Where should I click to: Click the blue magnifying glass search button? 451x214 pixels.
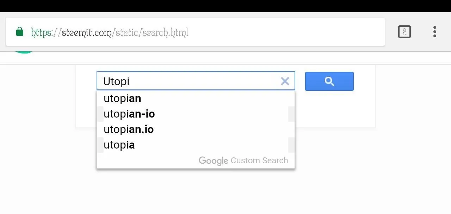pos(329,81)
